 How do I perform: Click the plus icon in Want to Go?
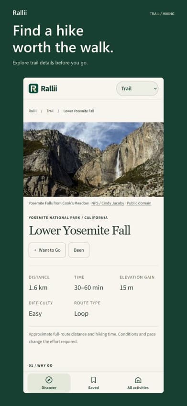[x=35, y=250]
